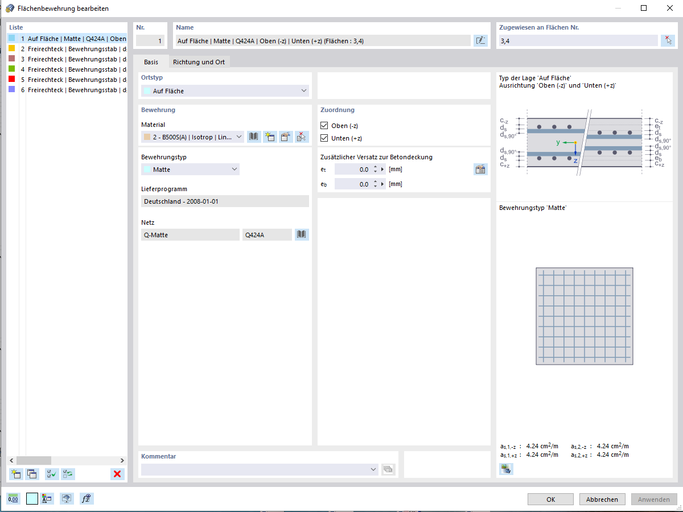Click the Q424A mesh name field
Screen dimensions: 683x512
coord(267,234)
